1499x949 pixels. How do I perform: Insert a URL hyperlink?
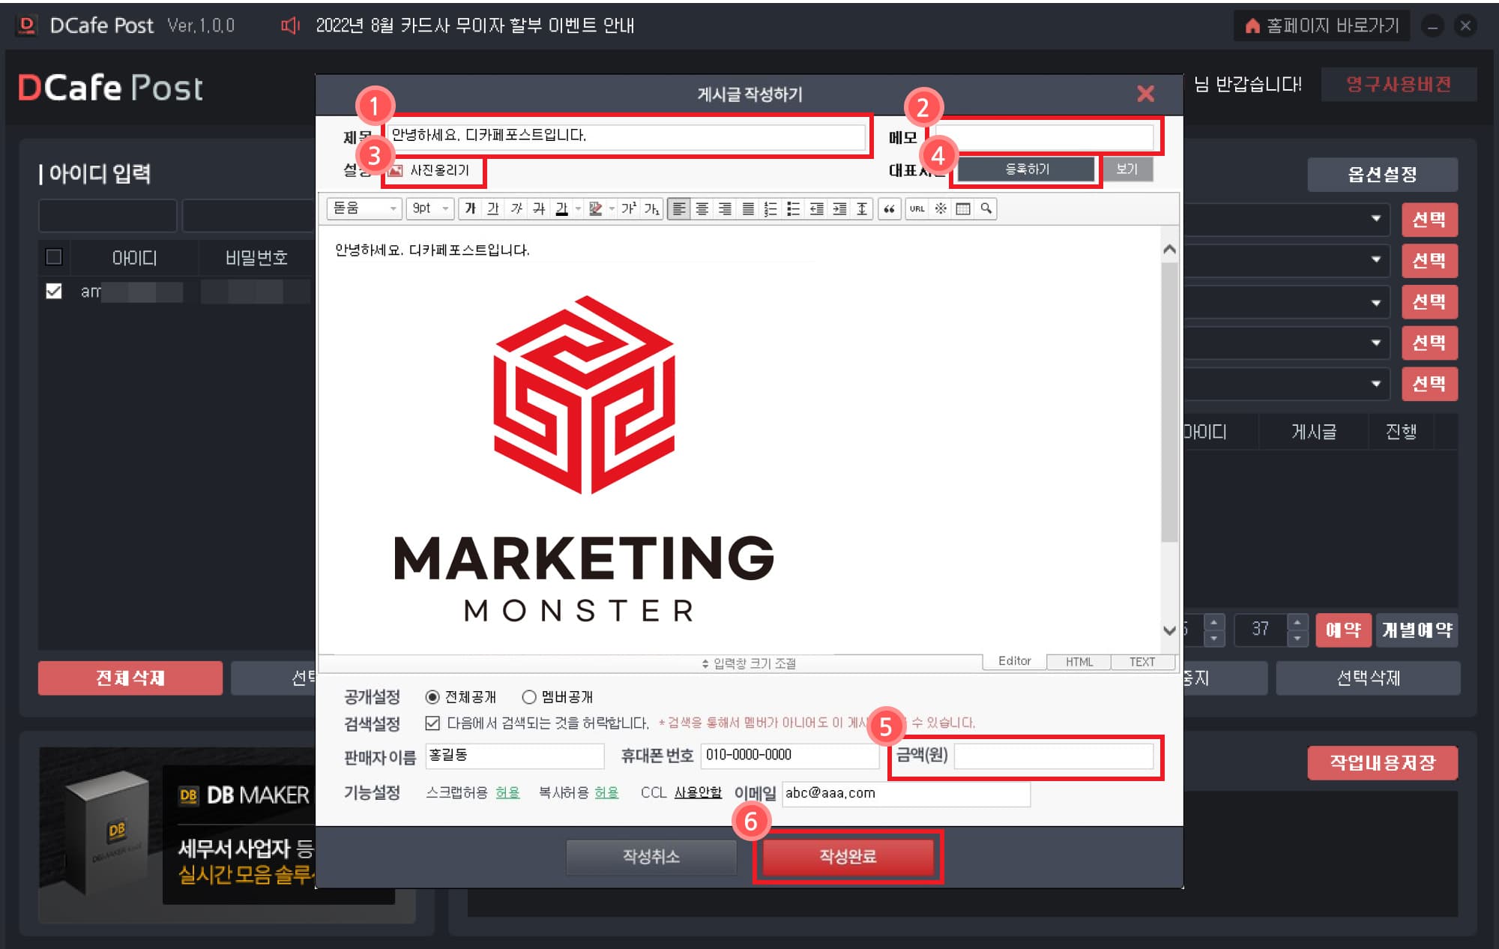click(917, 208)
